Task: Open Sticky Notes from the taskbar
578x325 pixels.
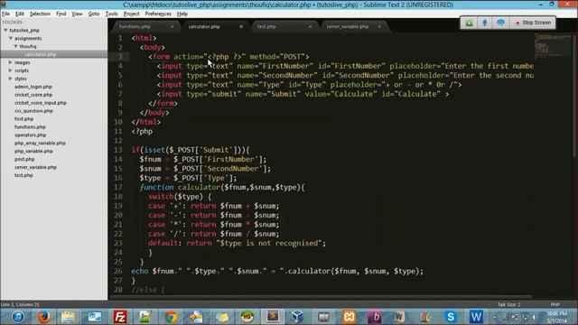Action: point(222,317)
